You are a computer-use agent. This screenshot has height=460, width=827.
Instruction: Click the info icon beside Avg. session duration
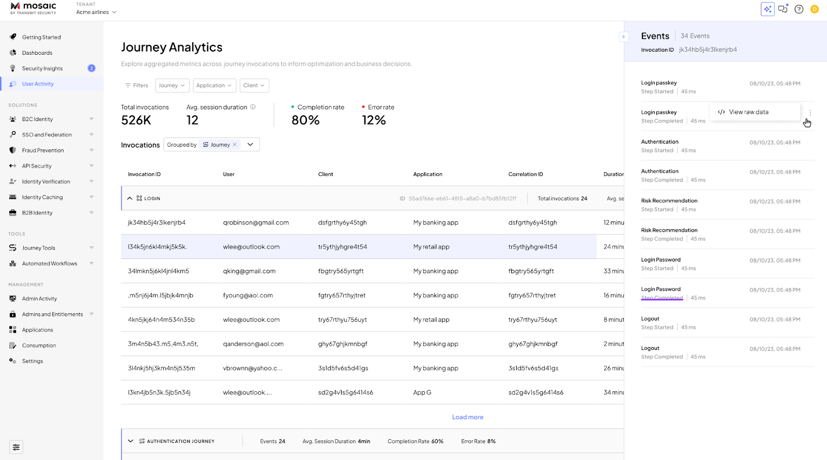253,107
